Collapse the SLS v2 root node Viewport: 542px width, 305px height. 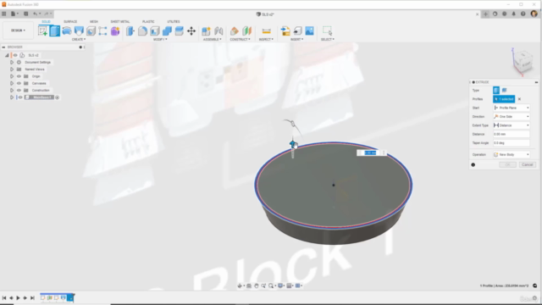tap(7, 55)
